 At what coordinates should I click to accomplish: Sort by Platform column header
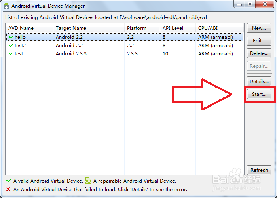(142, 28)
